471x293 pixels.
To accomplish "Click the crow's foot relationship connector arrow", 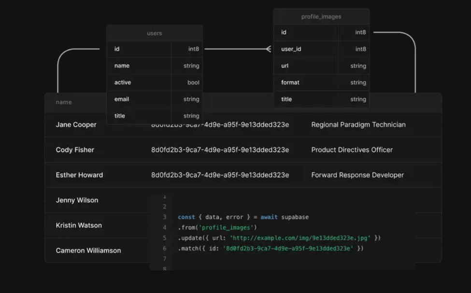I will (268, 49).
